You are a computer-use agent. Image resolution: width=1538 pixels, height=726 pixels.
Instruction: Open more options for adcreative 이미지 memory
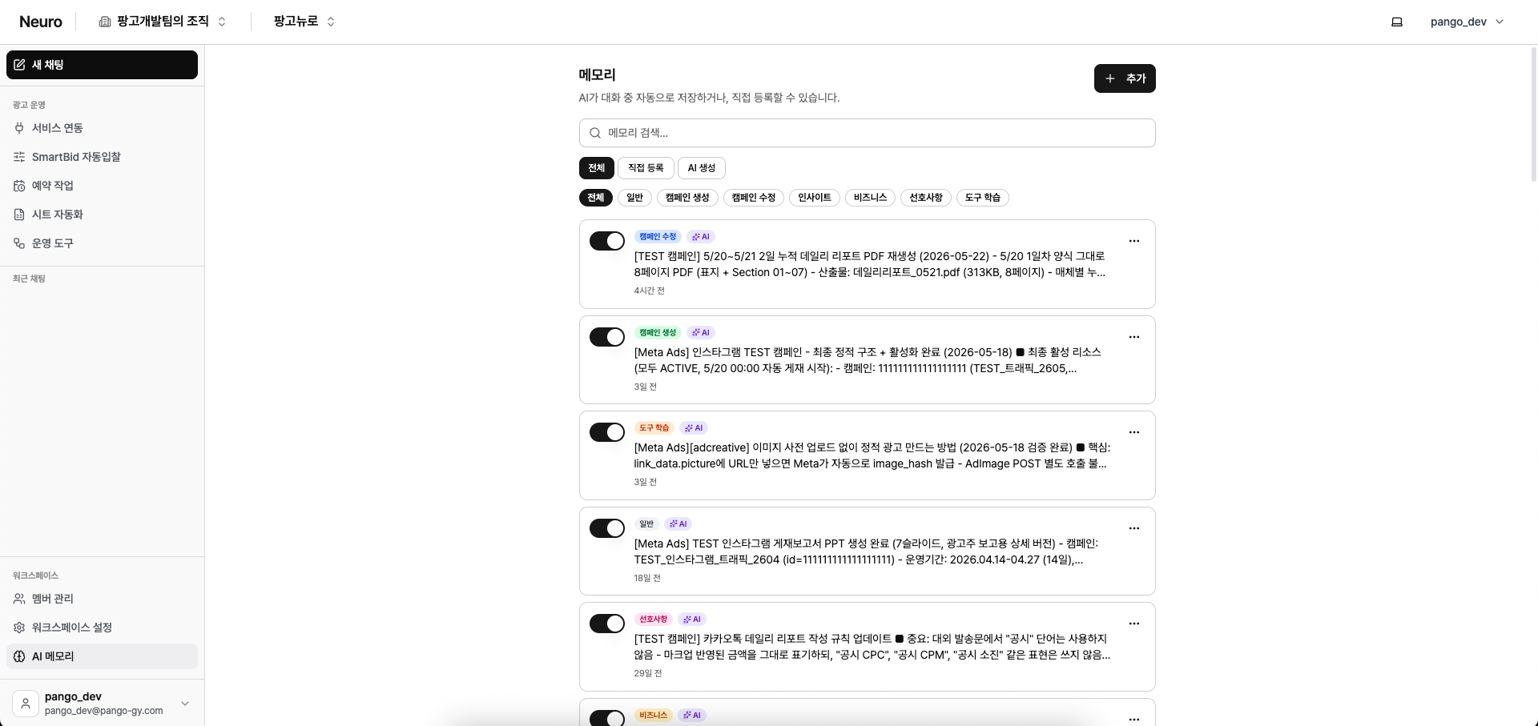[1134, 432]
